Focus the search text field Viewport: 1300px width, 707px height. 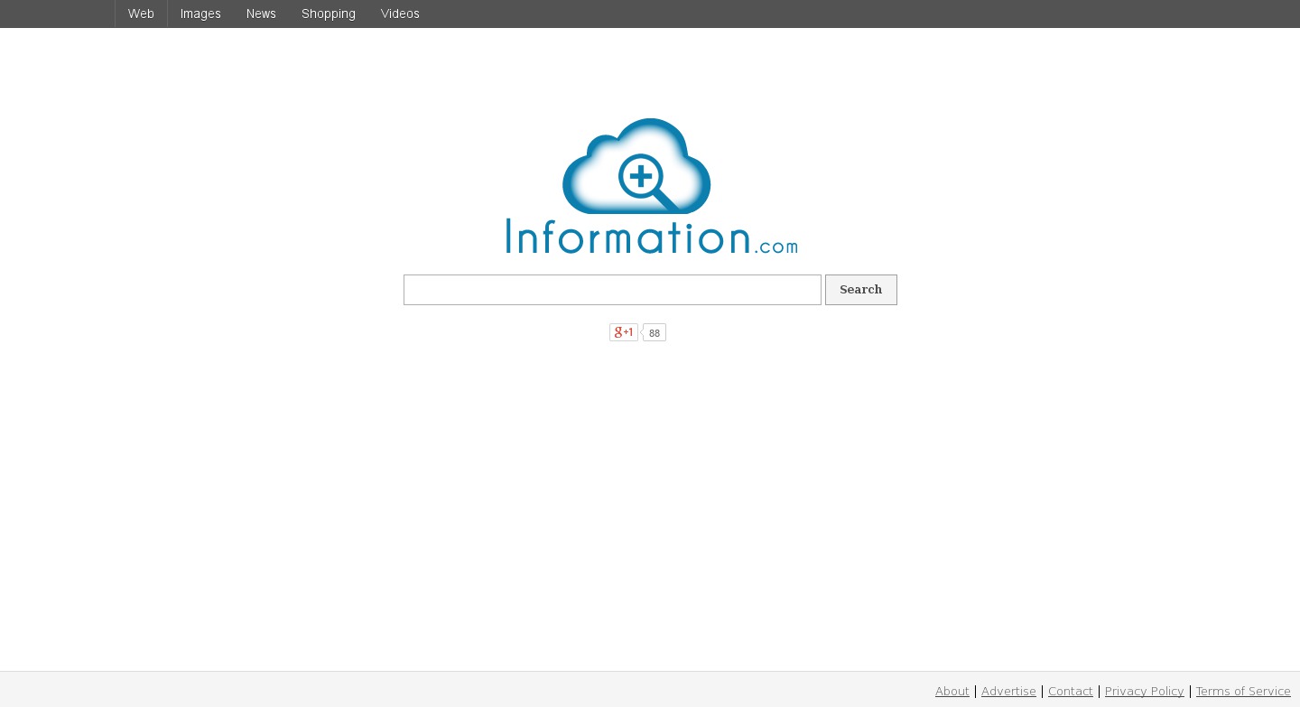coord(612,290)
